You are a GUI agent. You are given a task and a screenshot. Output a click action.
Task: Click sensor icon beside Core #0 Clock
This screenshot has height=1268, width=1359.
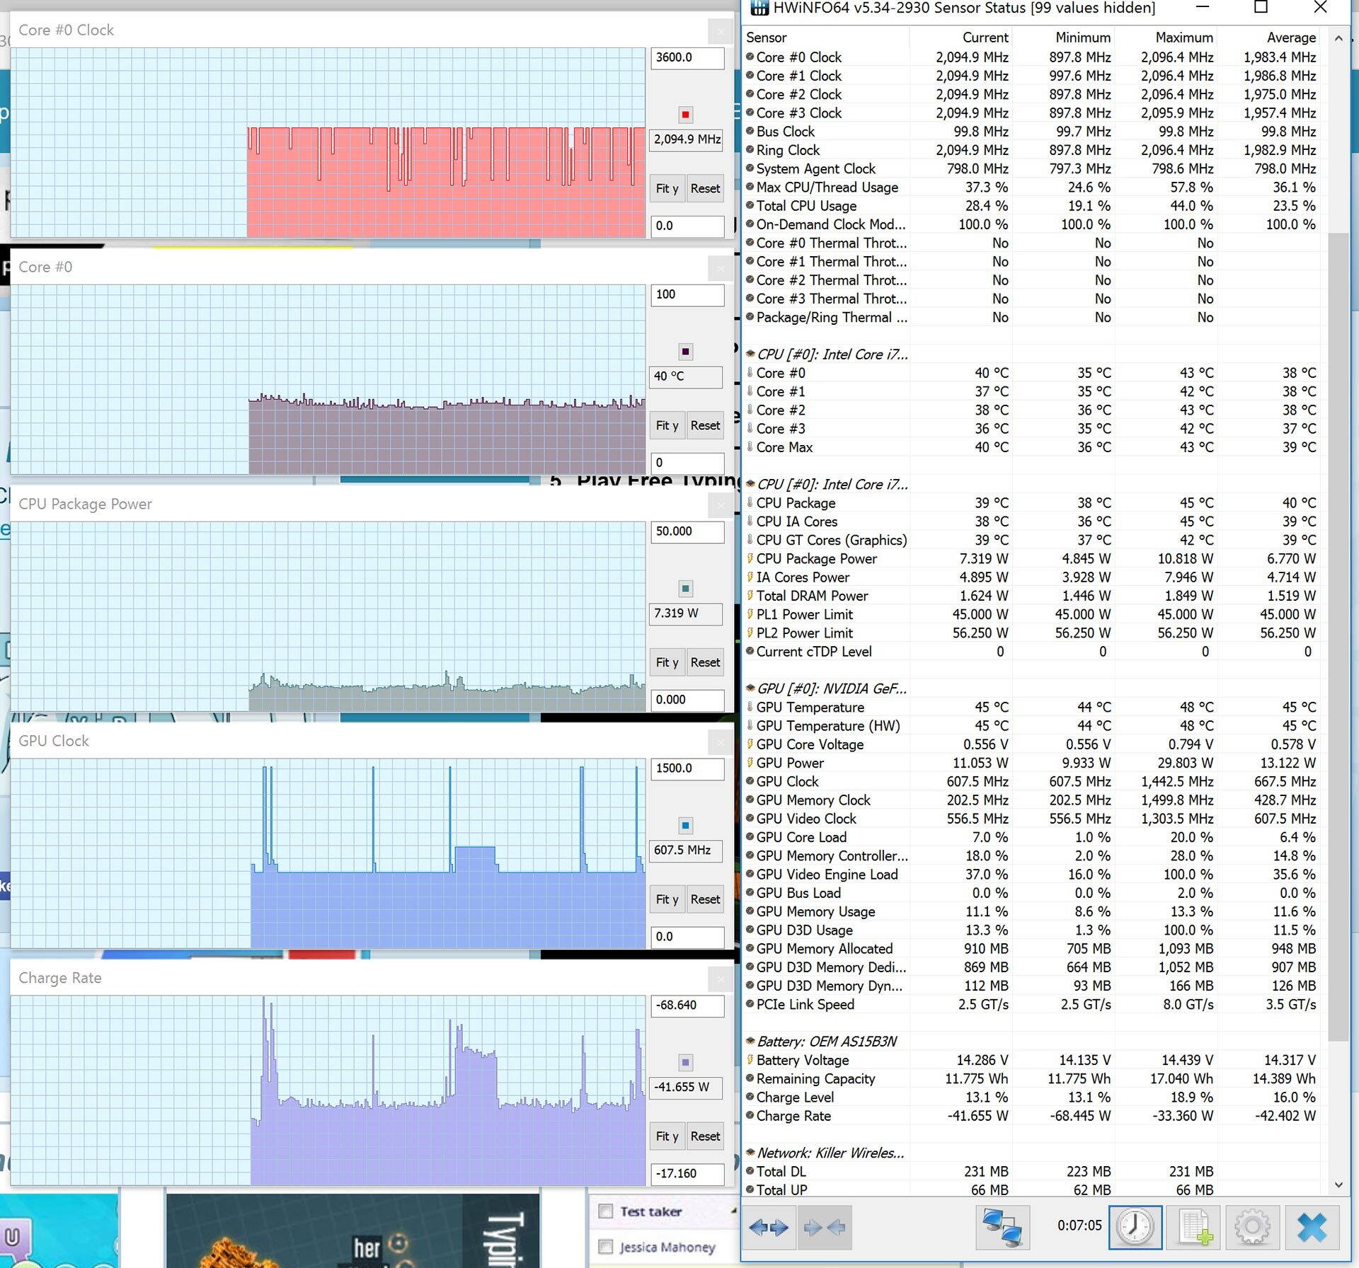750,57
